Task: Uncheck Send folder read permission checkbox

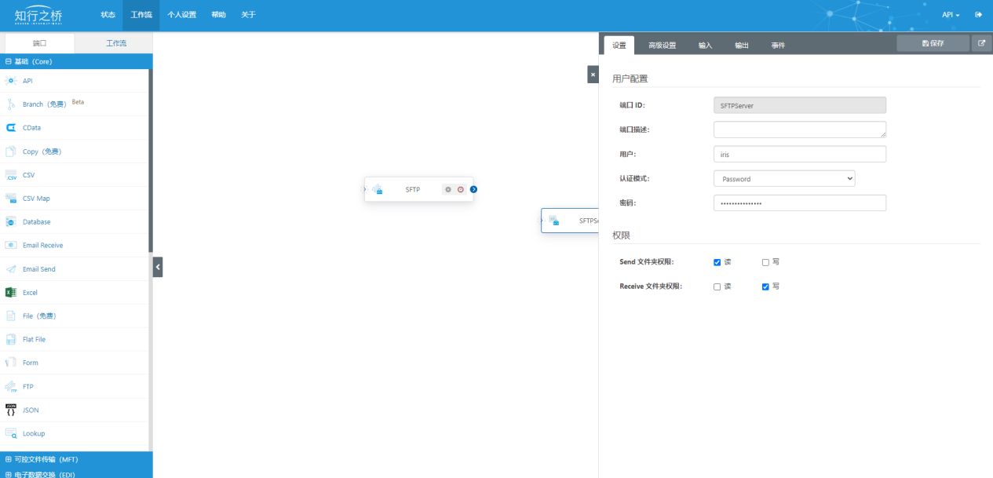Action: click(717, 262)
